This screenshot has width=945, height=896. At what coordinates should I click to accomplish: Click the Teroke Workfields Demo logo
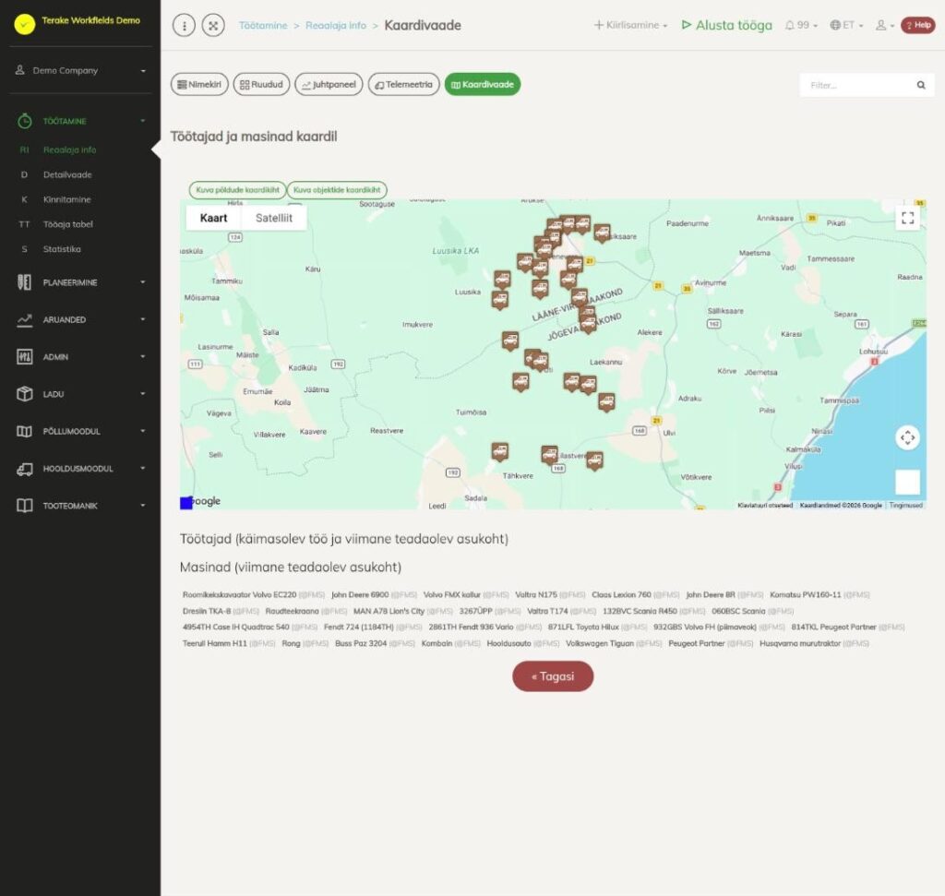pos(25,24)
